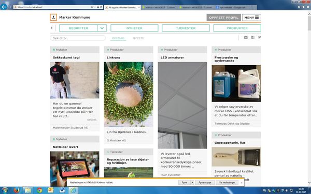Click company link 'Malermester Studsrud AS'

point(70,128)
